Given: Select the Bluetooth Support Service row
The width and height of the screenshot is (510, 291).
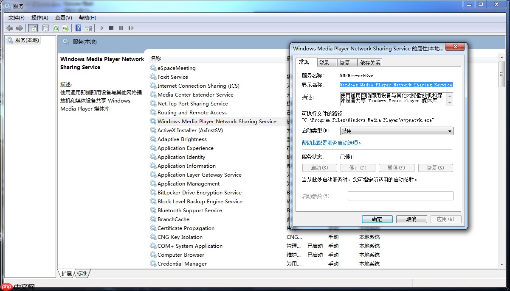Looking at the screenshot, I should coord(190,210).
